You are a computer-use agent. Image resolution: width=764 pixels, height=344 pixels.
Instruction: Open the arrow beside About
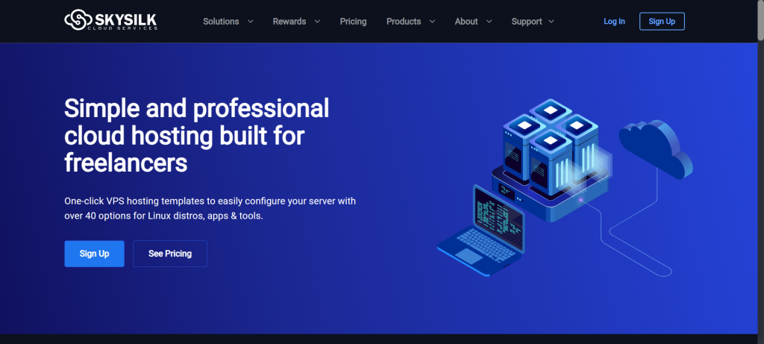(489, 22)
